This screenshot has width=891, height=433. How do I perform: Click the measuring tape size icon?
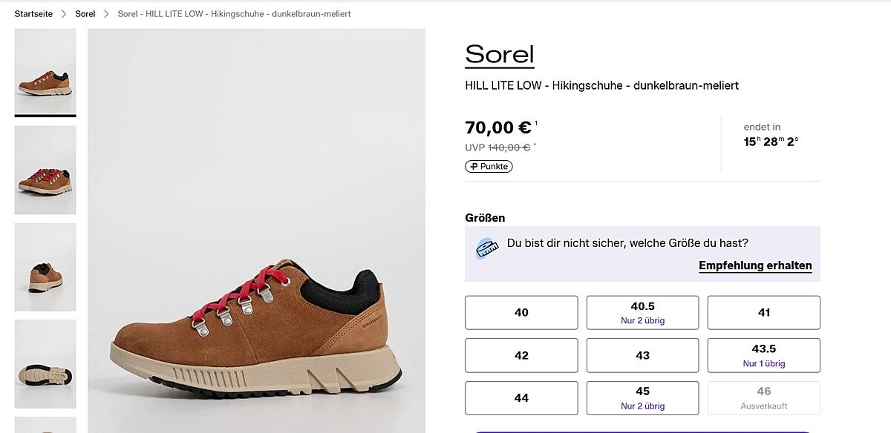pos(486,248)
